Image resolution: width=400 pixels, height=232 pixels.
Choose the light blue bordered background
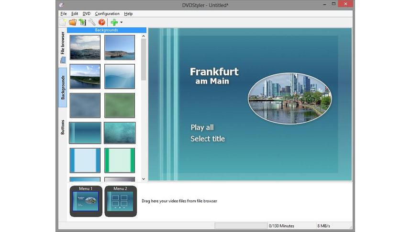coord(85,161)
